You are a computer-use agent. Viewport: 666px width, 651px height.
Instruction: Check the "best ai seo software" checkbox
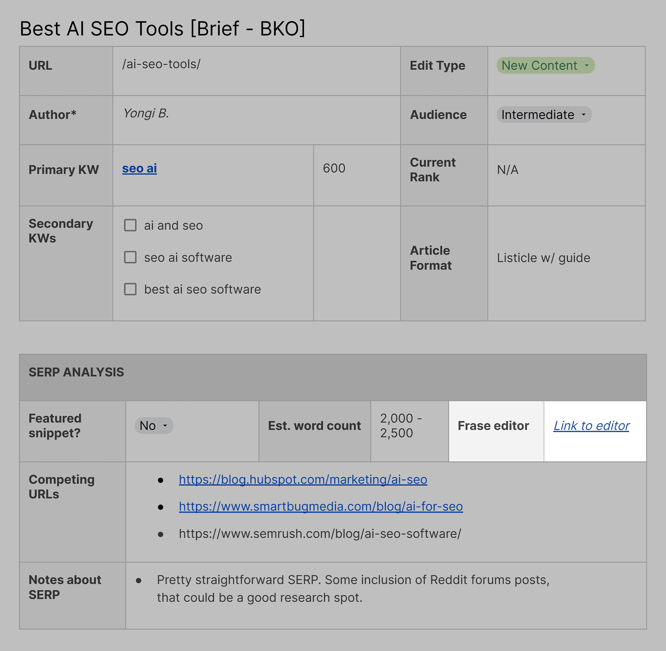[x=130, y=289]
